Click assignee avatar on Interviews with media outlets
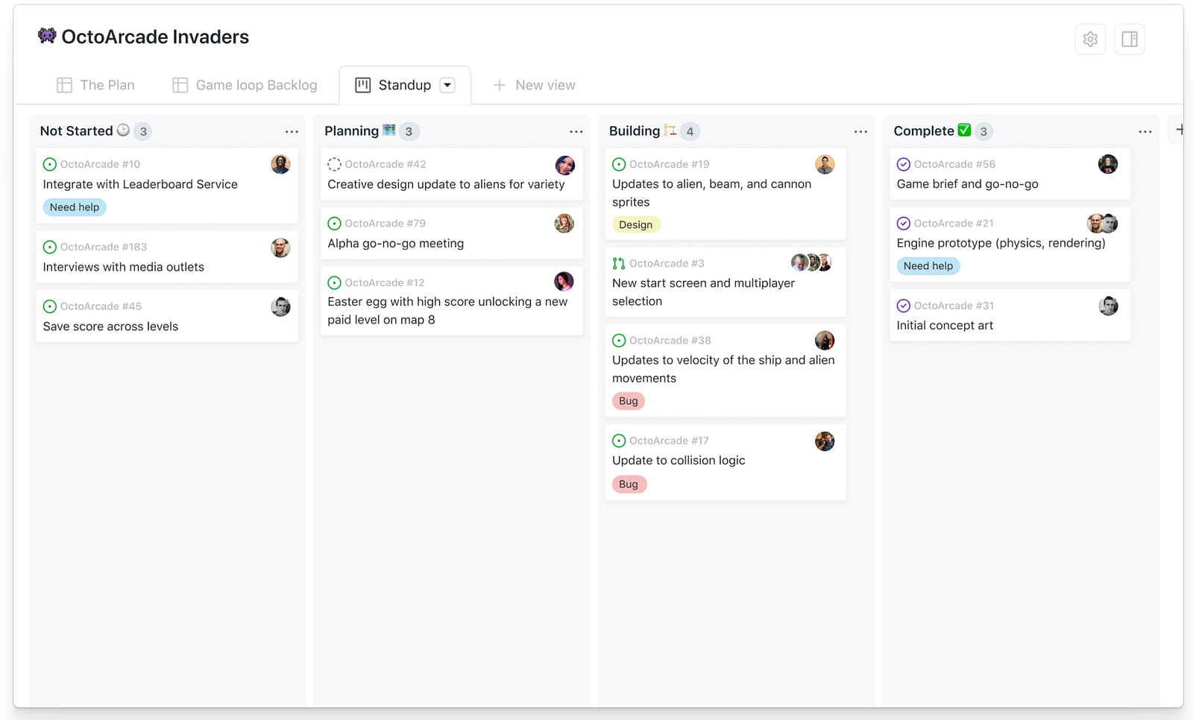This screenshot has width=1193, height=720. tap(280, 247)
